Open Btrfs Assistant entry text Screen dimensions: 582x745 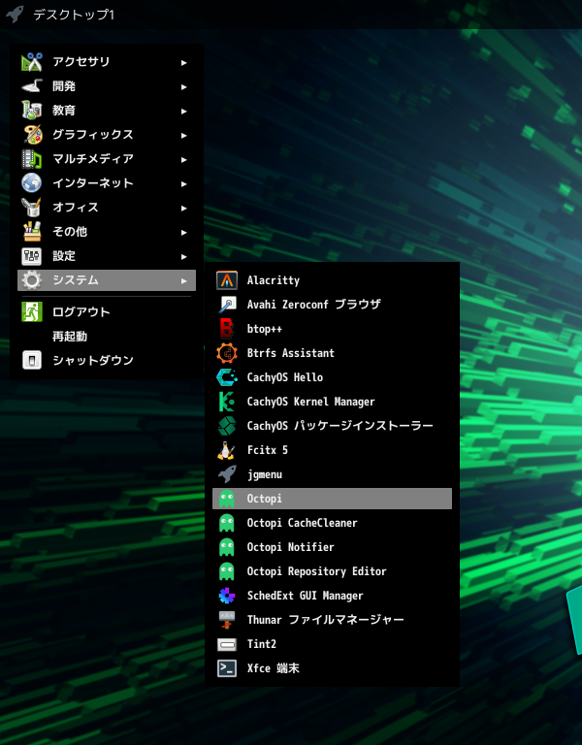(x=291, y=353)
